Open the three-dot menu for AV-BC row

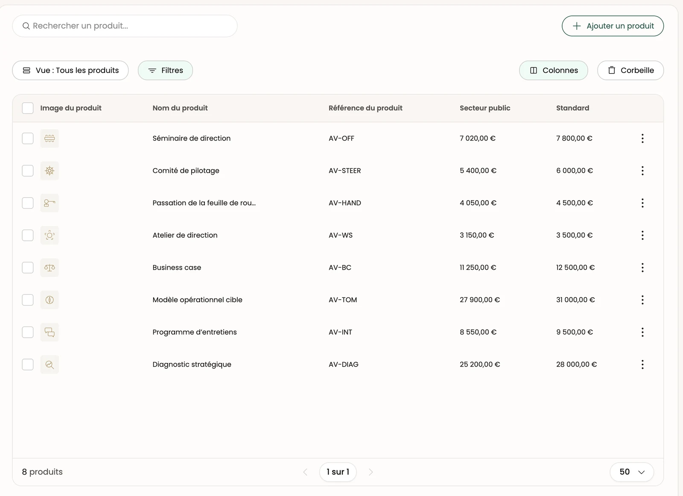click(x=642, y=268)
